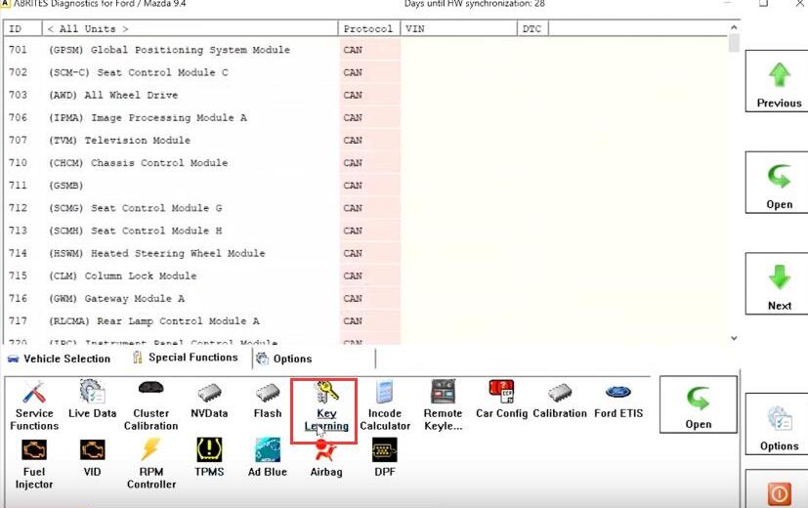Select the Column Lock Module row
Screen dimensions: 808x508
[364, 275]
